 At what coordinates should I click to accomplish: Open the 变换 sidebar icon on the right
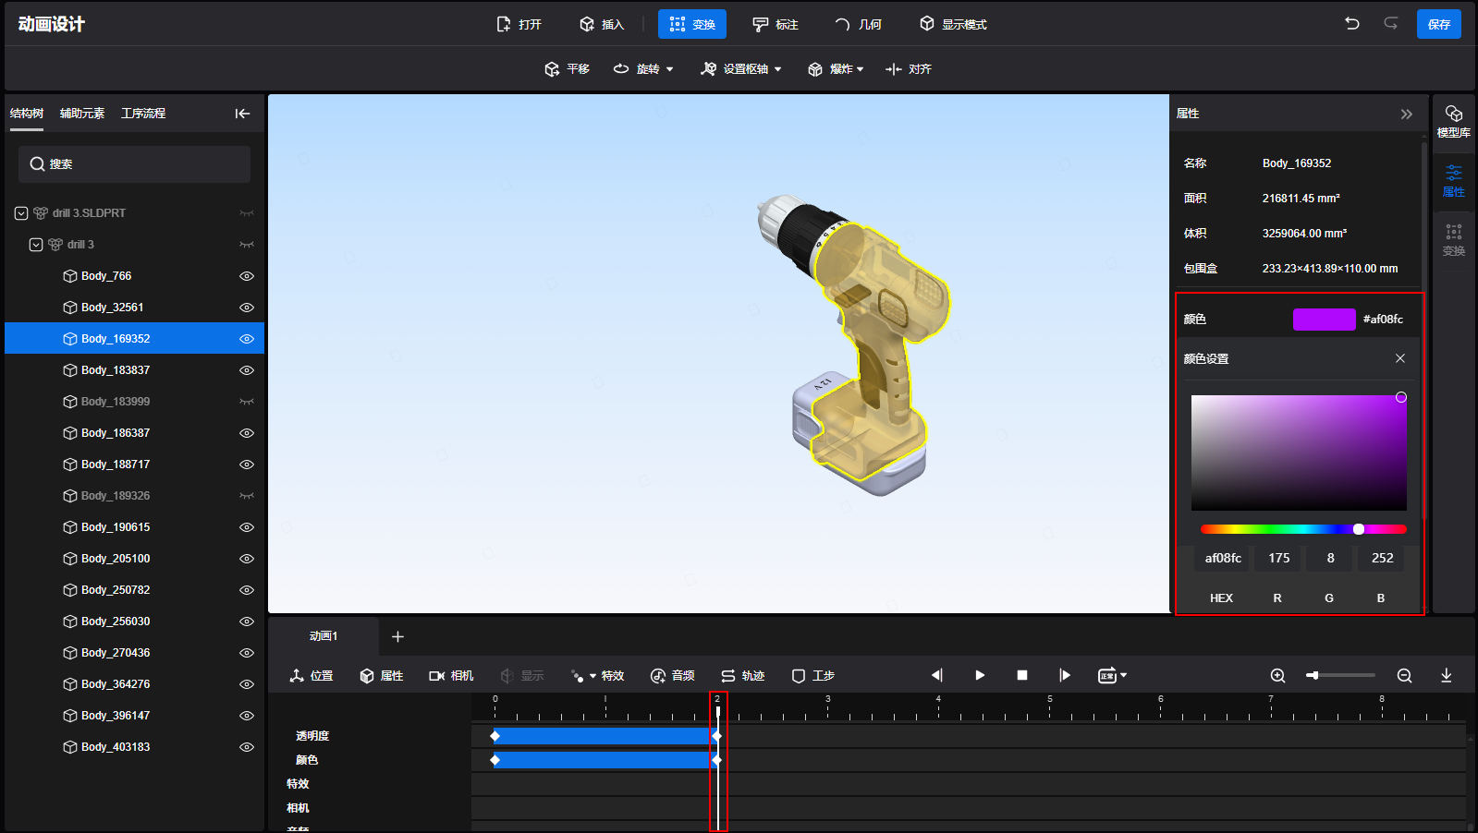(x=1453, y=240)
